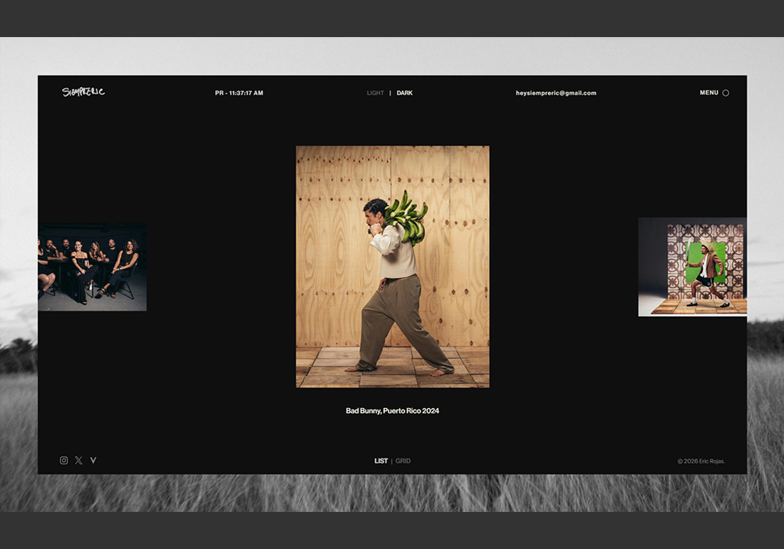Image resolution: width=784 pixels, height=549 pixels.
Task: Open the MENU navigation
Action: [x=708, y=93]
